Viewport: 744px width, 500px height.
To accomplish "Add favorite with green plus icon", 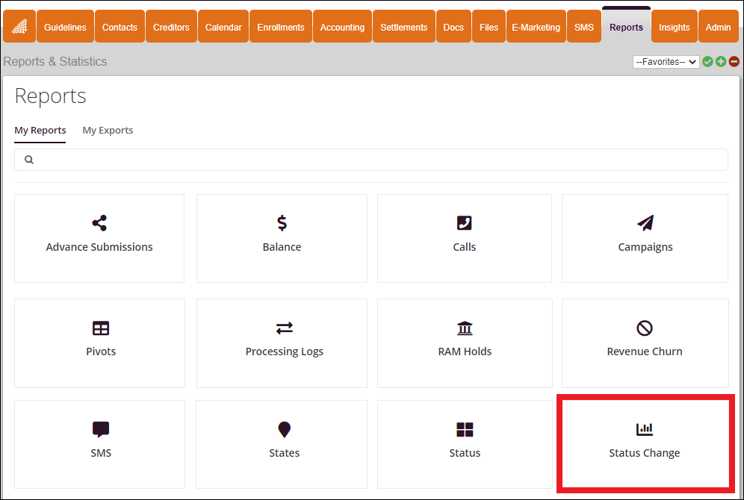I will point(721,62).
